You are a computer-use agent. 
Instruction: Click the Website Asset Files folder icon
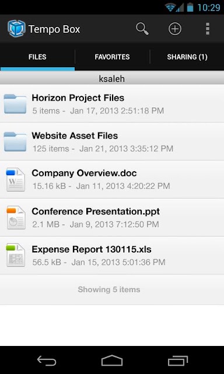click(x=15, y=141)
